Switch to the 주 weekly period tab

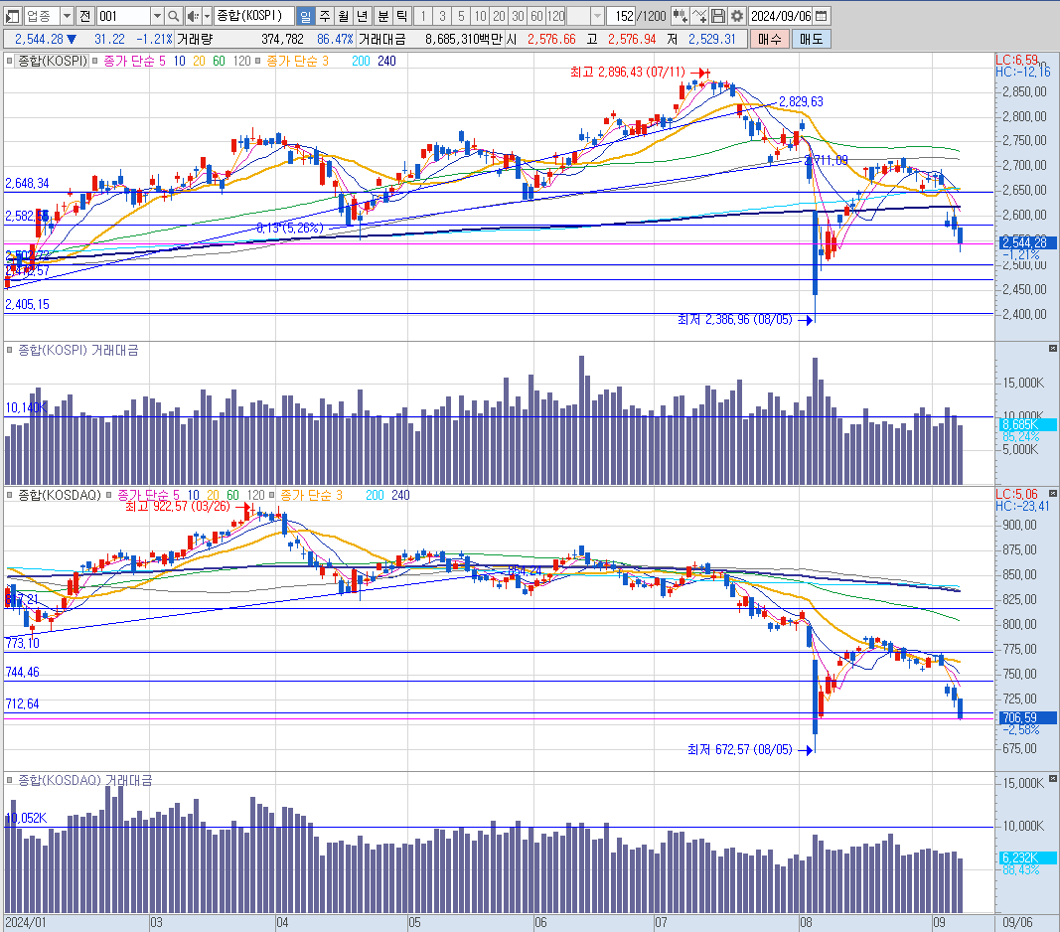click(x=325, y=16)
